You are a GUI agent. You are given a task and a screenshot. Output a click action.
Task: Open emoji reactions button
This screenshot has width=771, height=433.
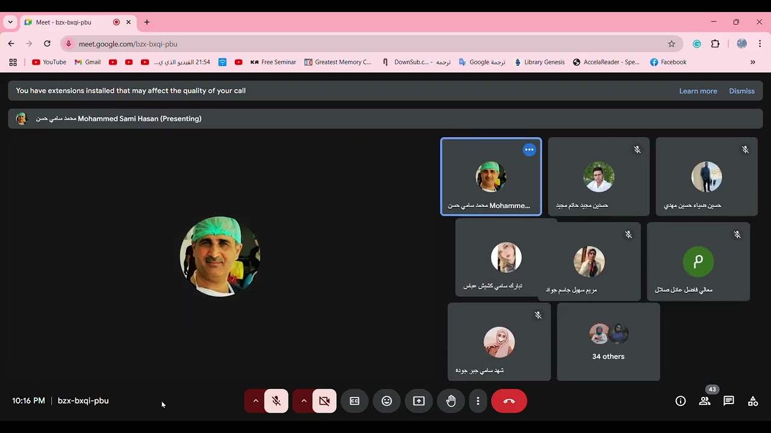(x=387, y=401)
